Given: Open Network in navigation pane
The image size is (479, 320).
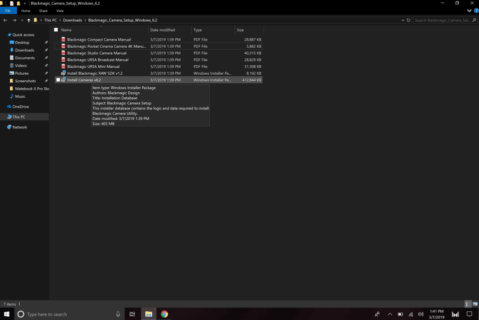Looking at the screenshot, I should [20, 127].
